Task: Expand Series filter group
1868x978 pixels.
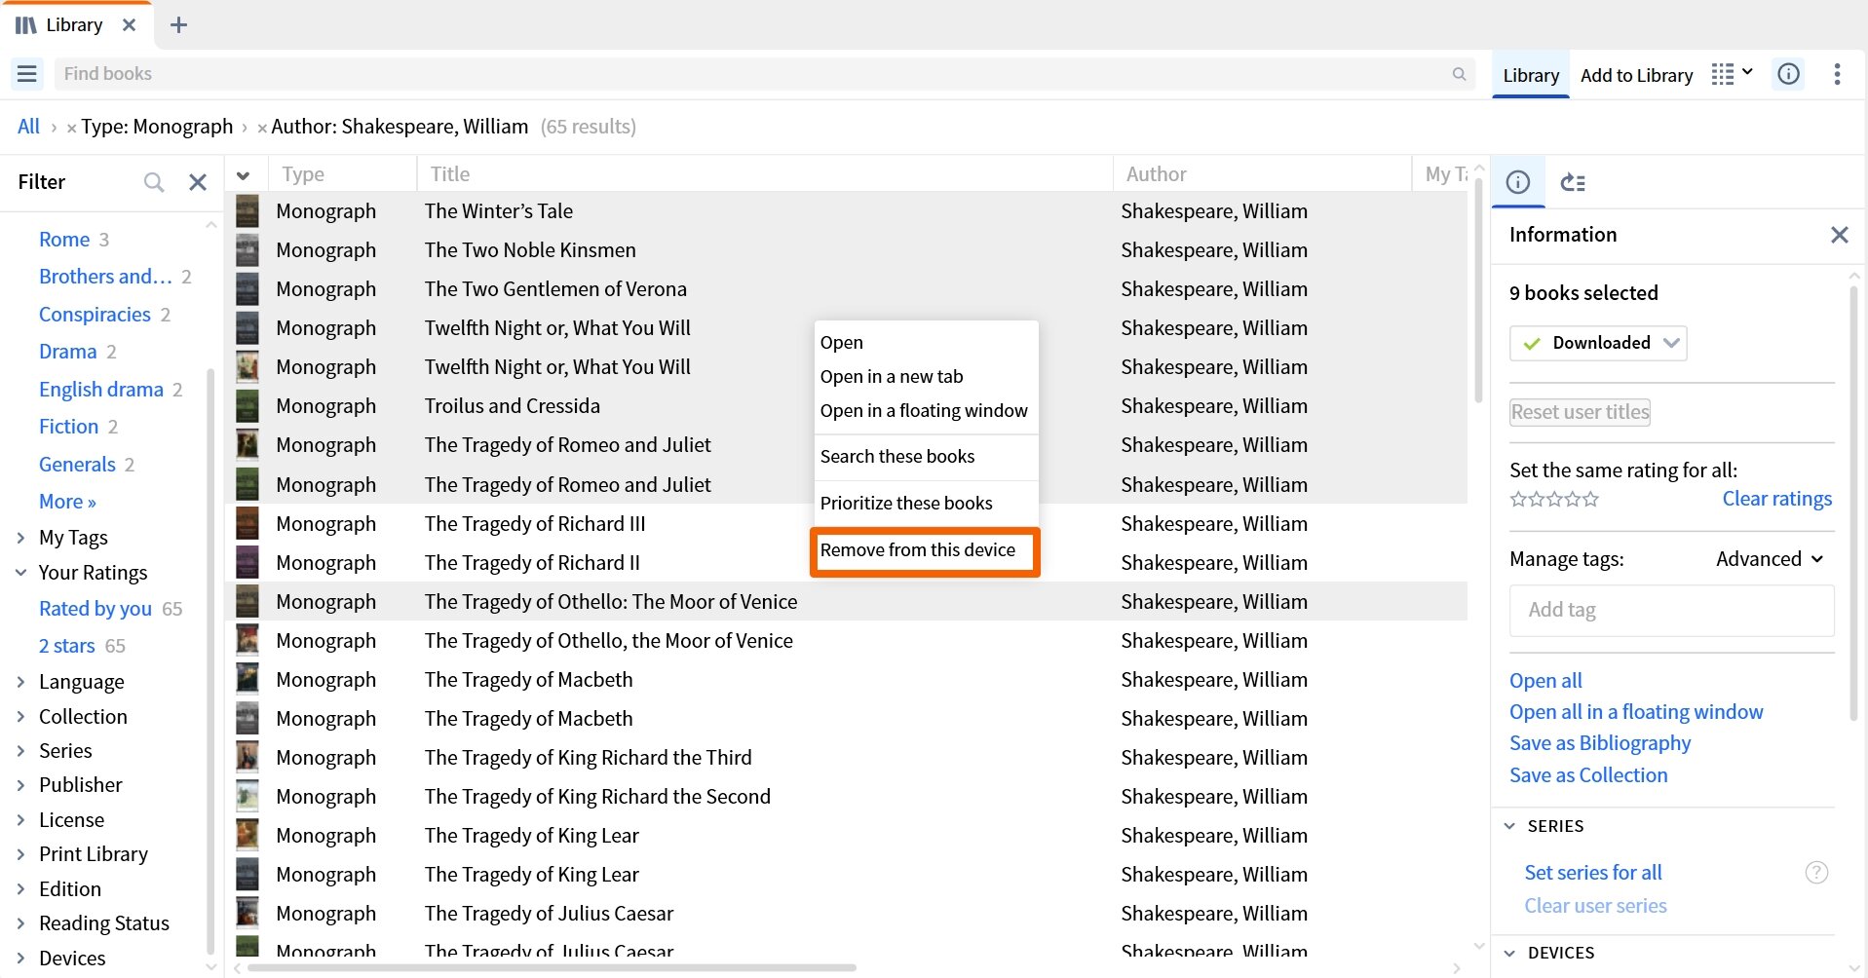Action: [x=20, y=751]
